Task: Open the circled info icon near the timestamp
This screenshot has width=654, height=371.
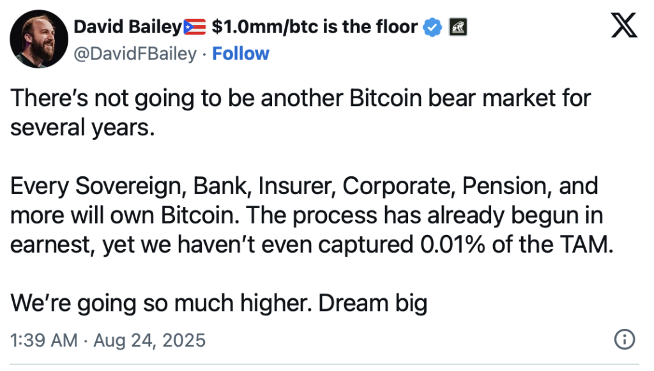Action: click(x=625, y=339)
